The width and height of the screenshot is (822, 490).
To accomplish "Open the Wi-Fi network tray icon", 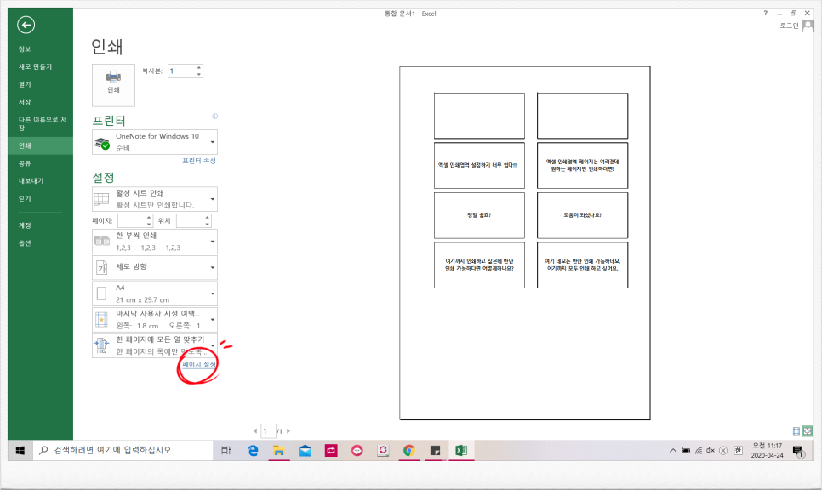I will (x=699, y=450).
